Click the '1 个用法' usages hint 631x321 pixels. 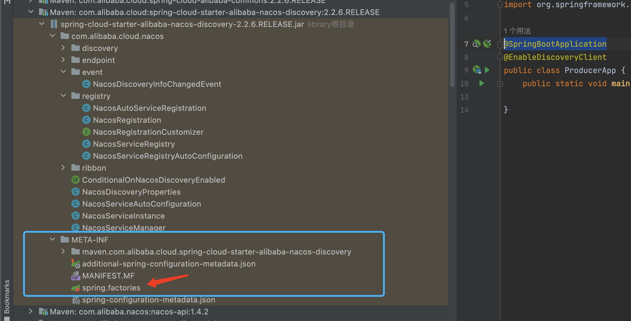point(517,31)
